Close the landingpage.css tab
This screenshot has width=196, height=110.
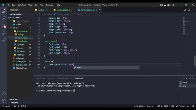pyautogui.click(x=100, y=10)
